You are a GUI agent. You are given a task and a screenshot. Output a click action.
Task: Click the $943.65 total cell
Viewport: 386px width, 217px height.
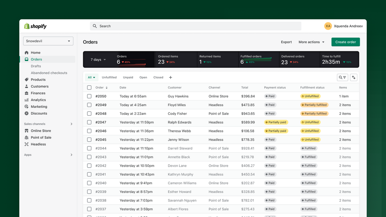[x=248, y=114]
